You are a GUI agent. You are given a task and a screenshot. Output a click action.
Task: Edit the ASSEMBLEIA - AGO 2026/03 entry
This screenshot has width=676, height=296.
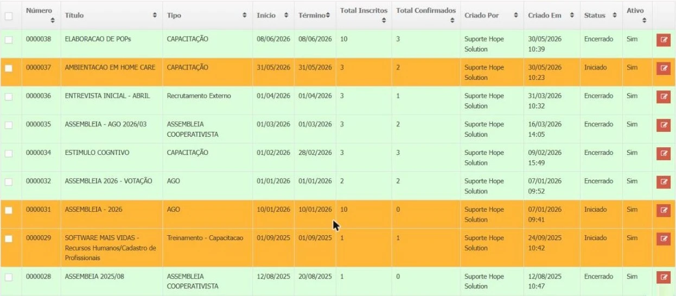tap(663, 124)
